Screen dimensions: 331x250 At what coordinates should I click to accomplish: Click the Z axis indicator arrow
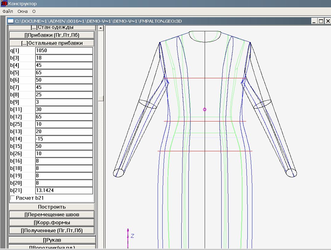[x=128, y=236]
